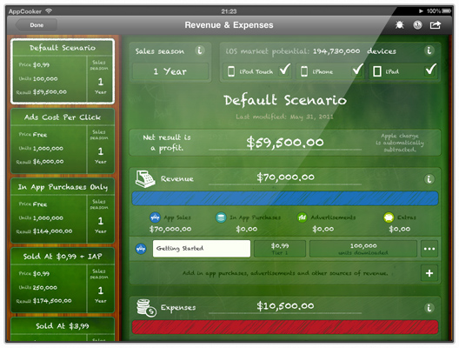Tap the $59,500.00 net result value
This screenshot has height=348, width=459.
point(285,143)
